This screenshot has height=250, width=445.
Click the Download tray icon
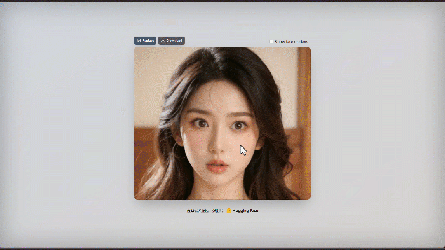(x=163, y=41)
